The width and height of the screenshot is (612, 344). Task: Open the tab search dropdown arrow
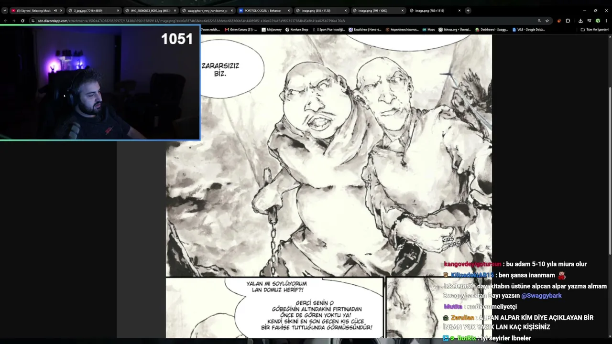[4, 11]
